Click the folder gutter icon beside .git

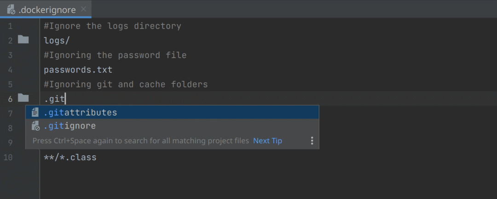point(23,98)
